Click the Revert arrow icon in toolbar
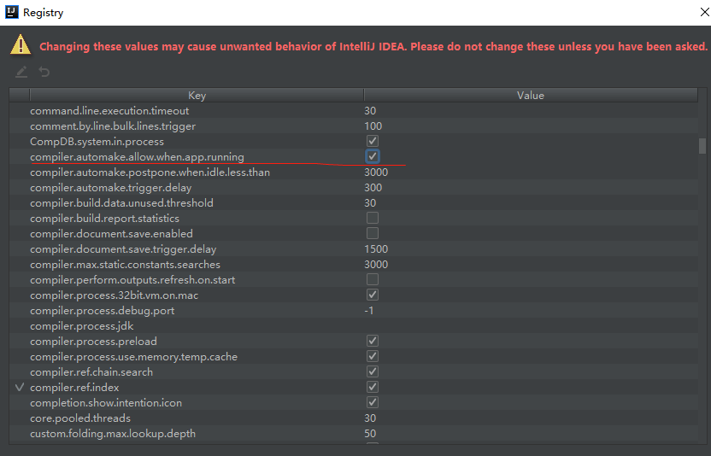Screen dimensions: 711x456 (44, 72)
